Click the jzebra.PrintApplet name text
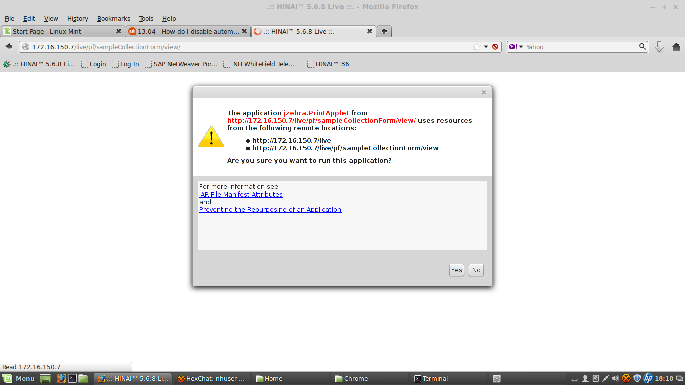The height and width of the screenshot is (385, 685). [316, 113]
